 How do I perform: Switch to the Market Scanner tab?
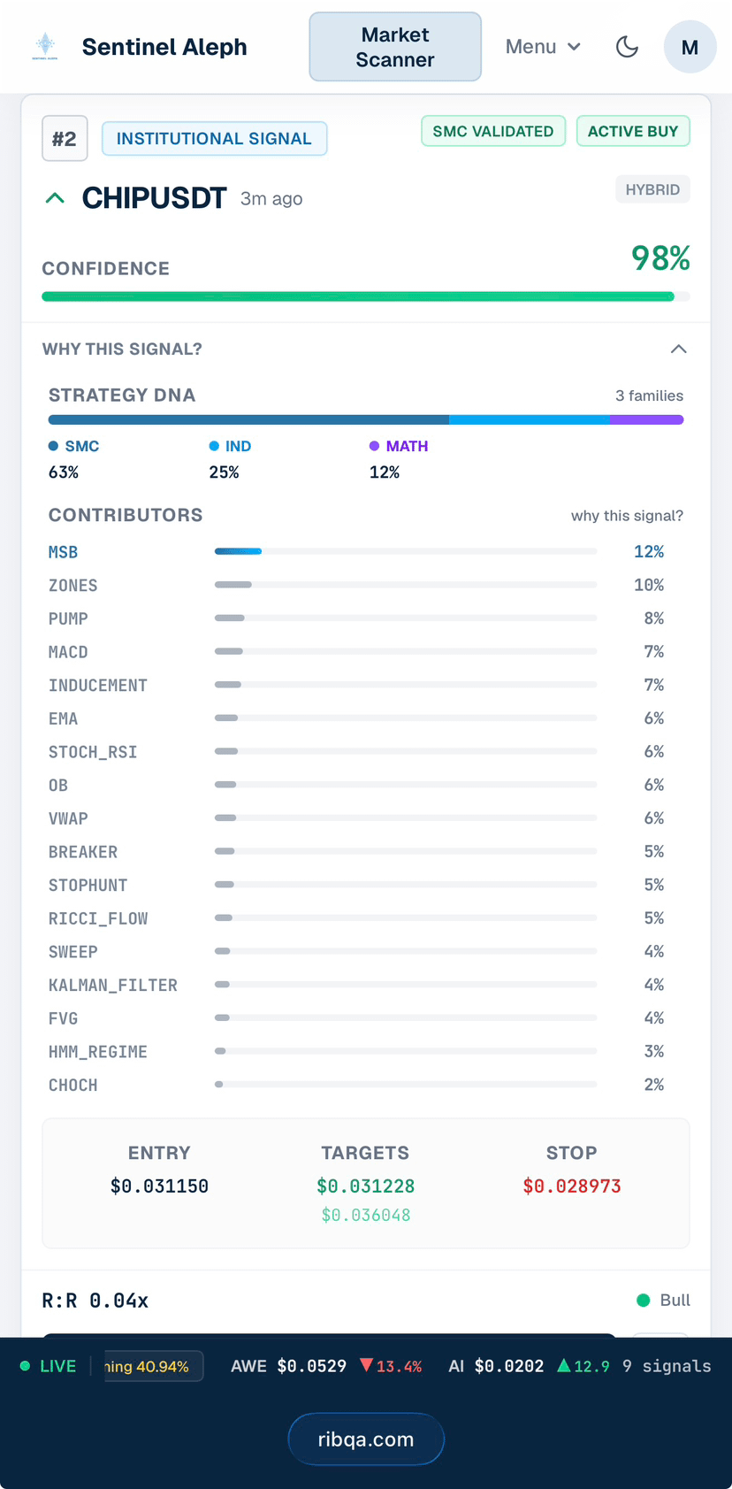(x=395, y=47)
